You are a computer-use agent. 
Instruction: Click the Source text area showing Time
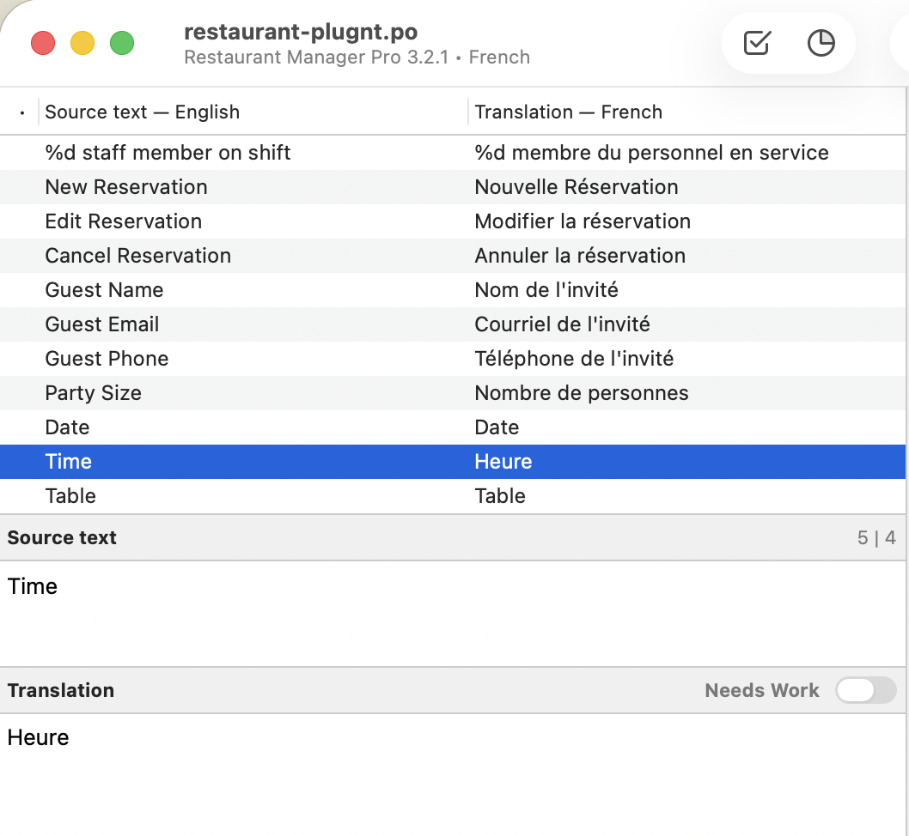pos(452,613)
